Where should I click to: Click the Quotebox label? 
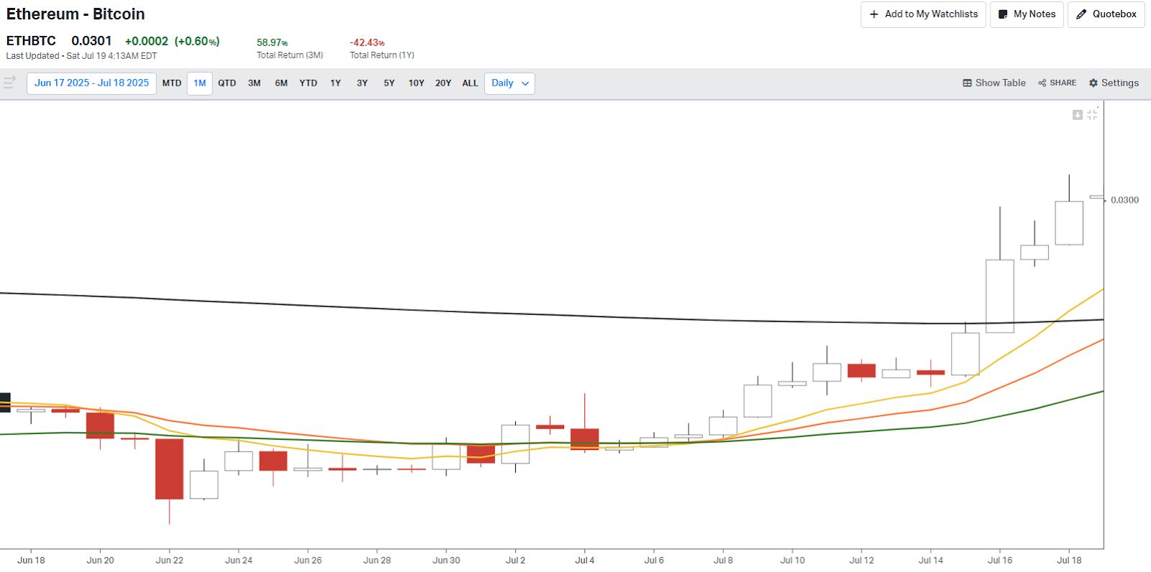coord(1114,14)
